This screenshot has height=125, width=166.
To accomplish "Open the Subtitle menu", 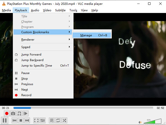I will click(60, 10).
